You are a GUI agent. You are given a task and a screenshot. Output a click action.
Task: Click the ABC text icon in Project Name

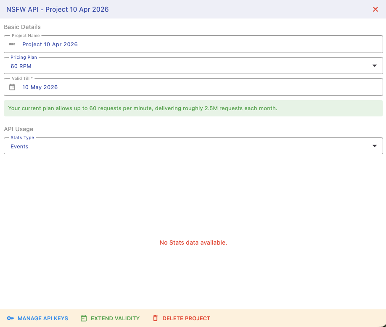click(12, 44)
